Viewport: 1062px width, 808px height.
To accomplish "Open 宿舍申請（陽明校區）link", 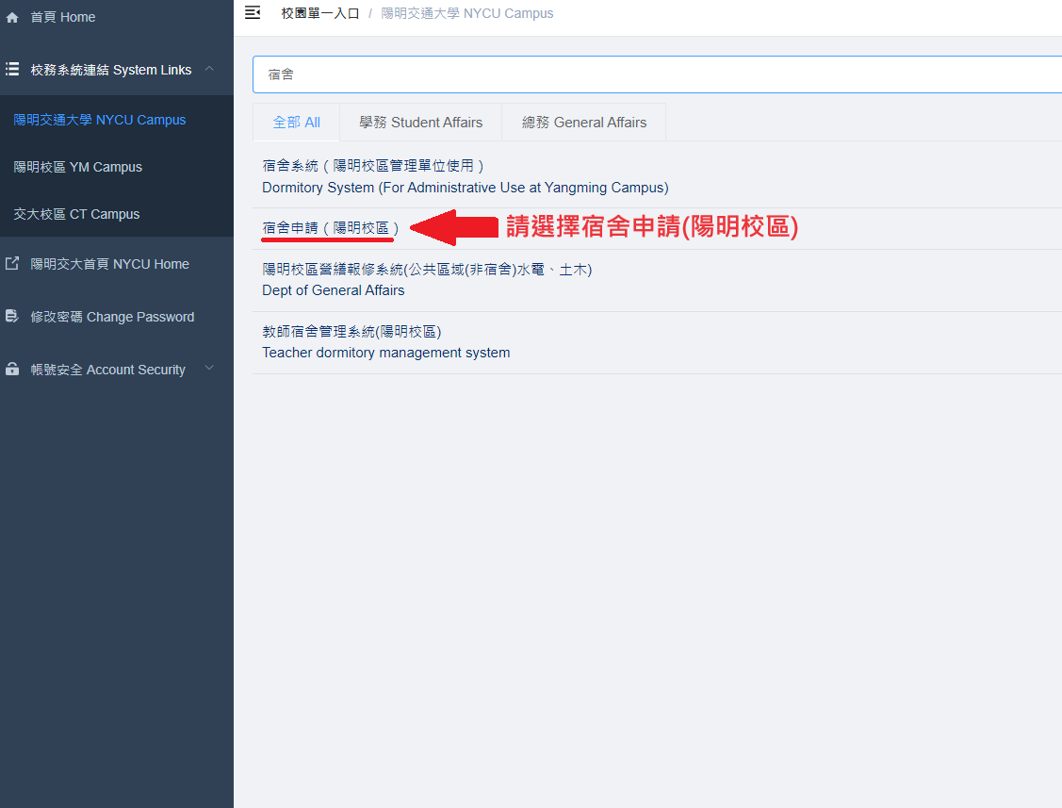I will [331, 228].
